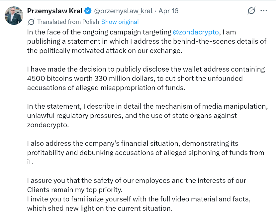This screenshot has width=278, height=217.
Task: Open the @przemyslaw_kral handle link
Action: [123, 11]
